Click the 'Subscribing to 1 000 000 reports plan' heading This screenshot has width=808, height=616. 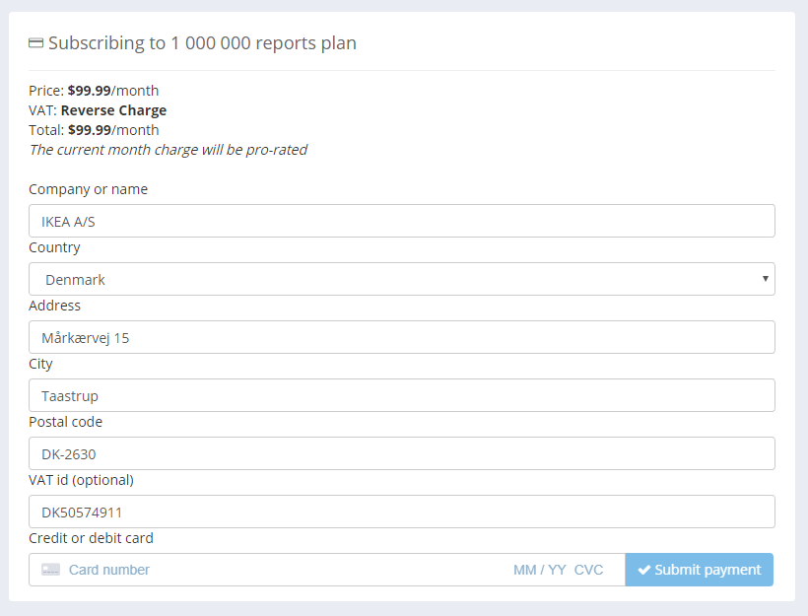(202, 43)
